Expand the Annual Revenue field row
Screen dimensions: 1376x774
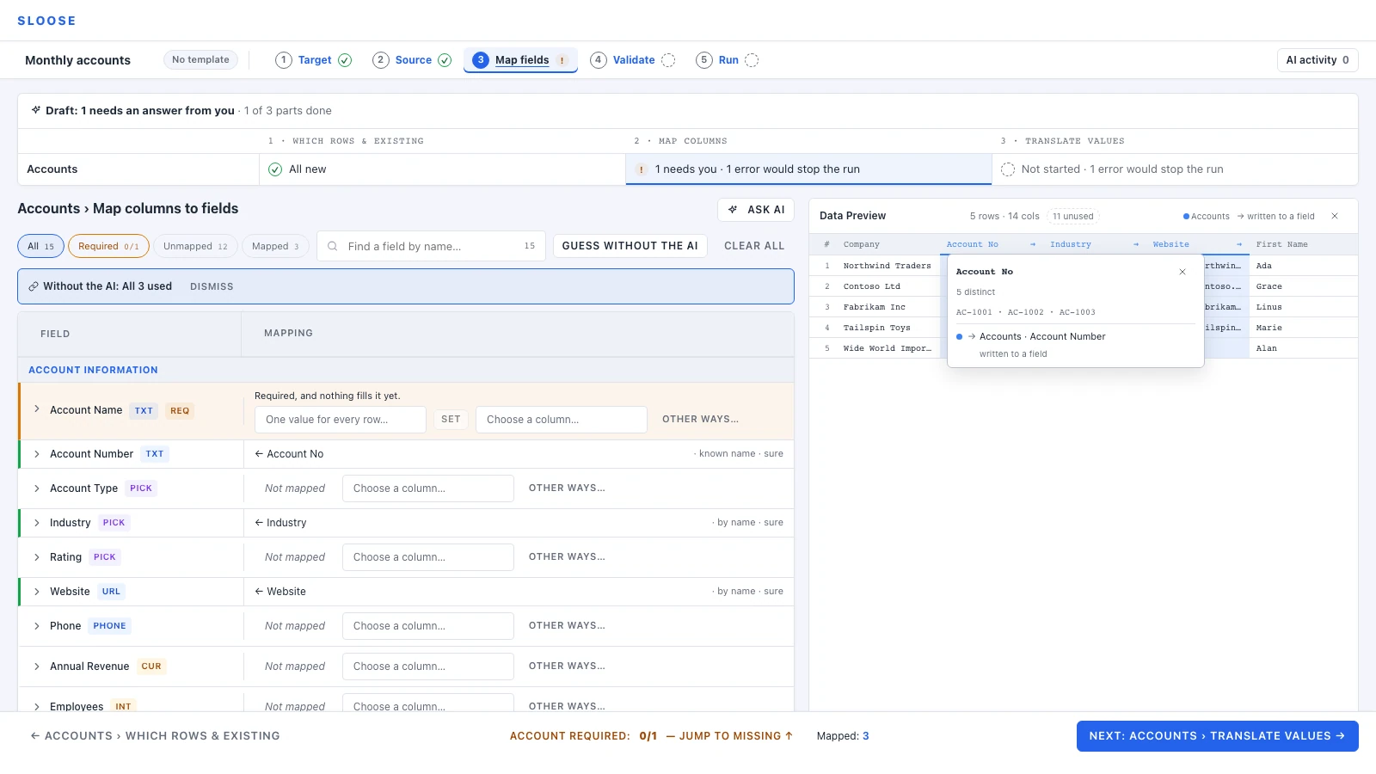[37, 666]
